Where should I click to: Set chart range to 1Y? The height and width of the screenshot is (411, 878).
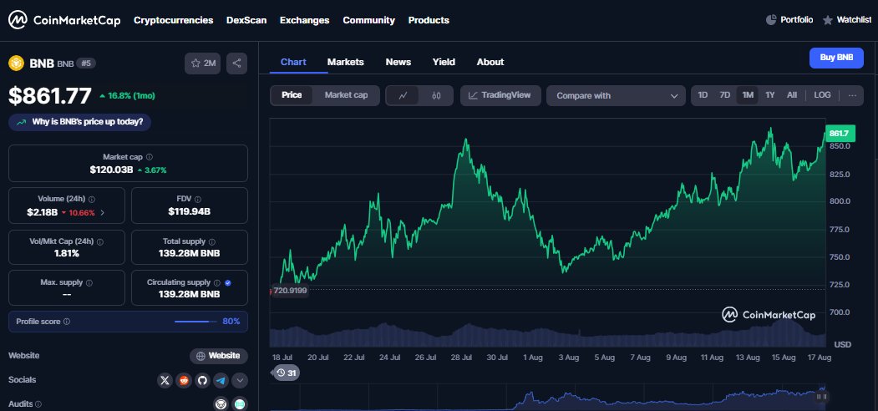point(770,95)
